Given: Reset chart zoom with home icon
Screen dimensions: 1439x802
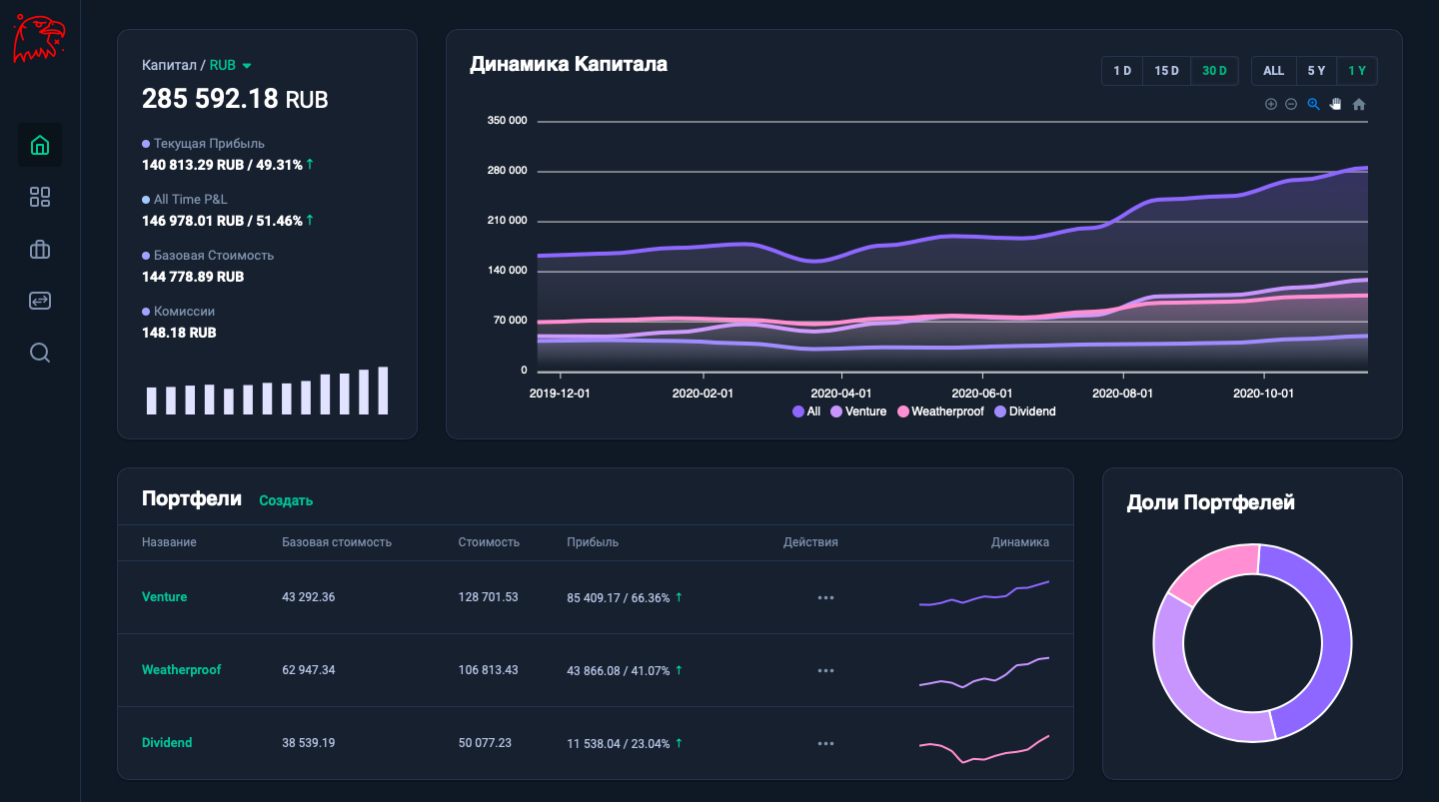Looking at the screenshot, I should coord(1358,104).
